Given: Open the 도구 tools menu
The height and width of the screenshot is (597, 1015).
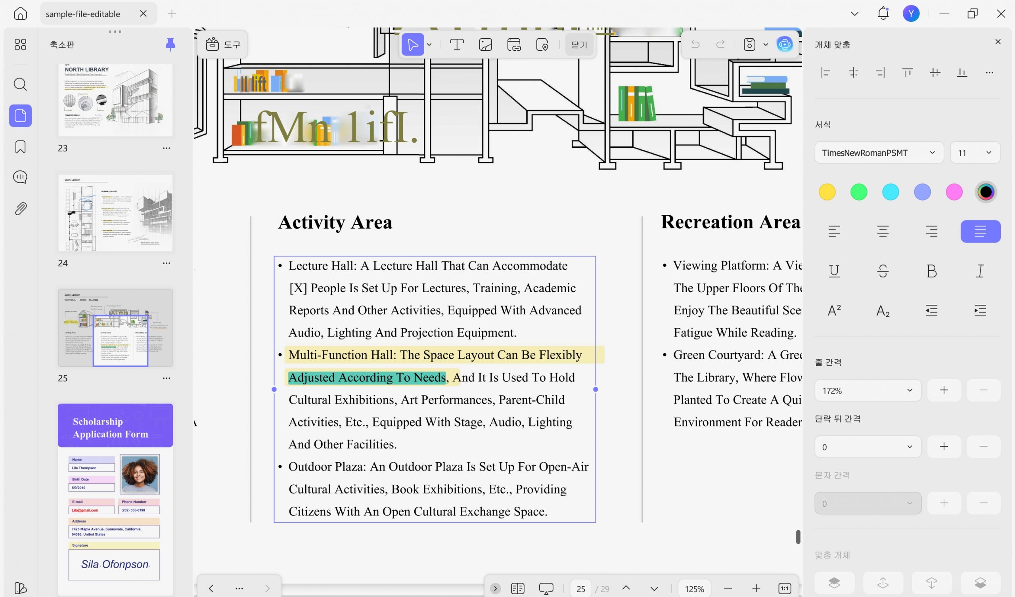Looking at the screenshot, I should tap(223, 44).
